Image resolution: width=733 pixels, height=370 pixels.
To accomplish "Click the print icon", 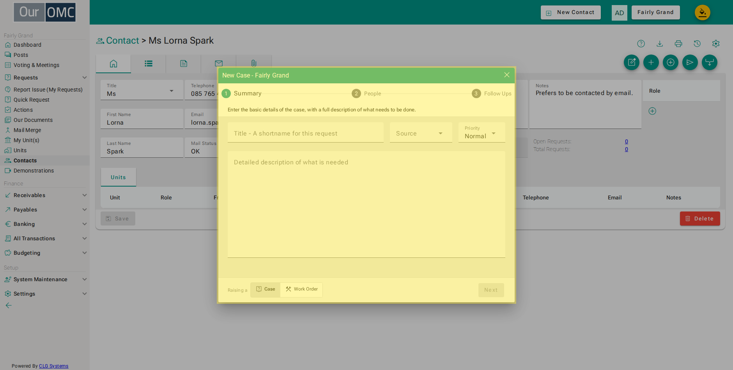I will point(678,44).
